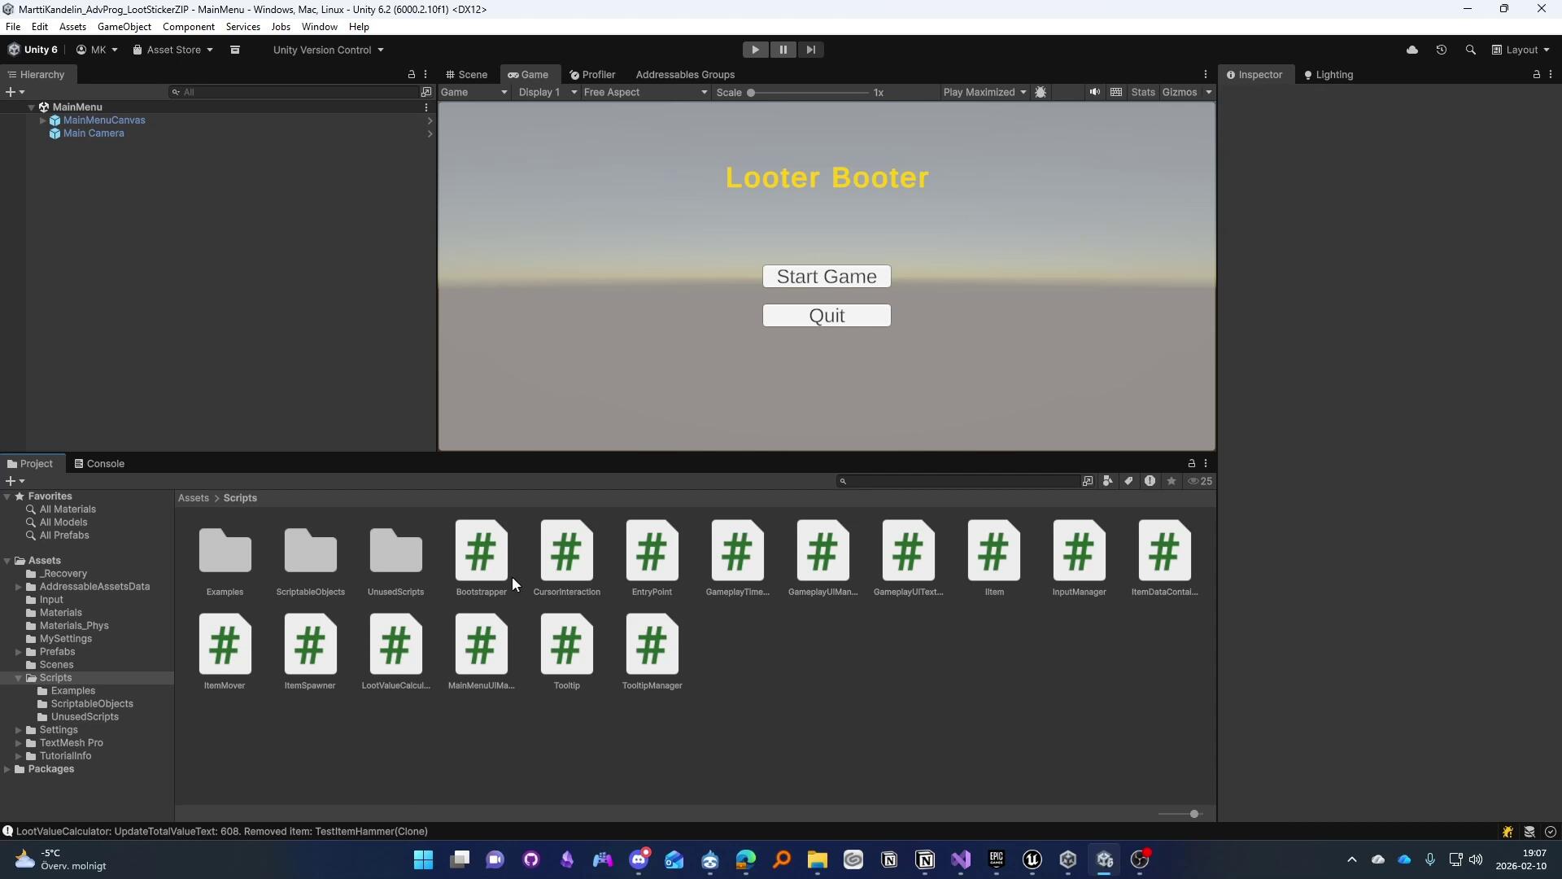
Task: Open the Unity Cloud icon
Action: point(1411,50)
